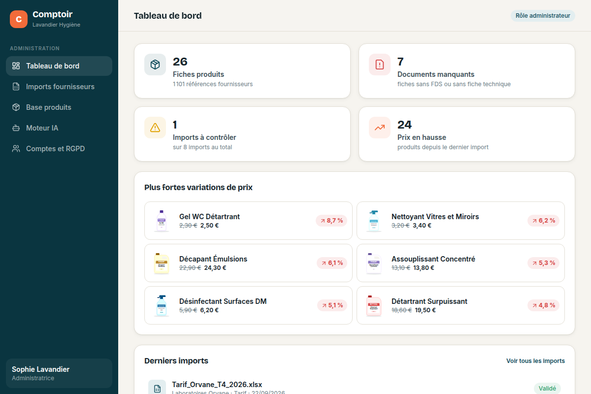591x394 pixels.
Task: Click the Assouplissant Concentré product thumbnail
Action: pyautogui.click(x=374, y=263)
